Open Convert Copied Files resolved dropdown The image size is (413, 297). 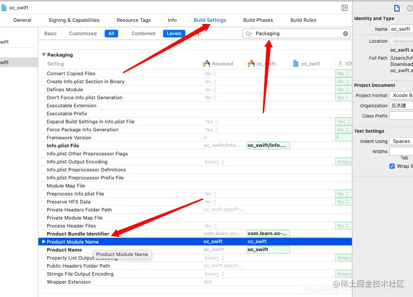211,73
